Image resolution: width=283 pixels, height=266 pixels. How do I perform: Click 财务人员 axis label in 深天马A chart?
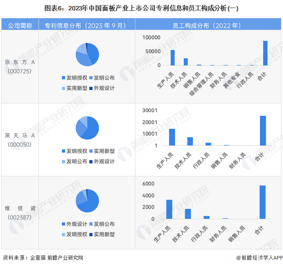click(238, 161)
